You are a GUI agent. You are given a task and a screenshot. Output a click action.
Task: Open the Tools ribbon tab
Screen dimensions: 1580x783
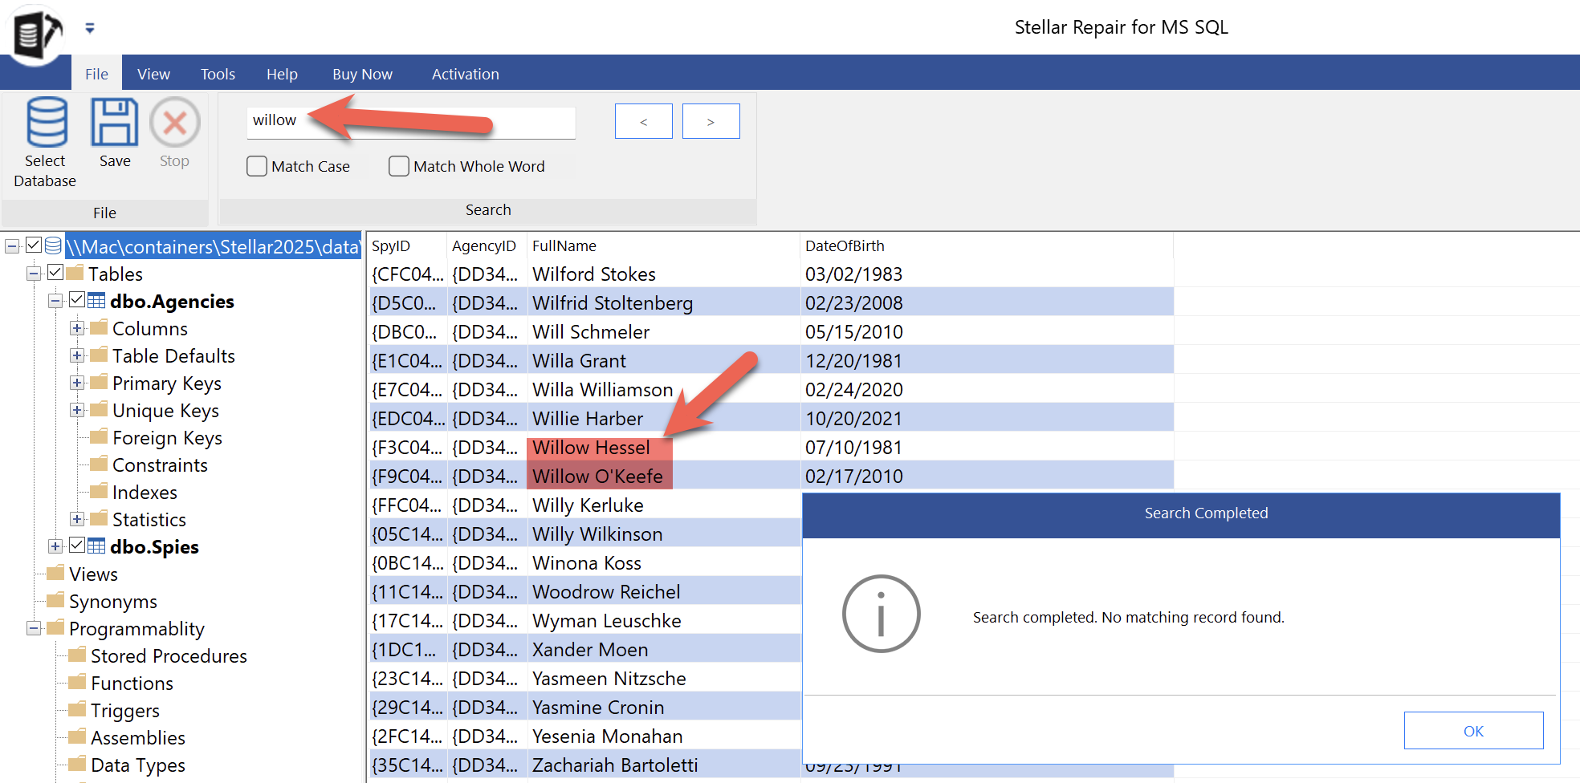tap(218, 74)
